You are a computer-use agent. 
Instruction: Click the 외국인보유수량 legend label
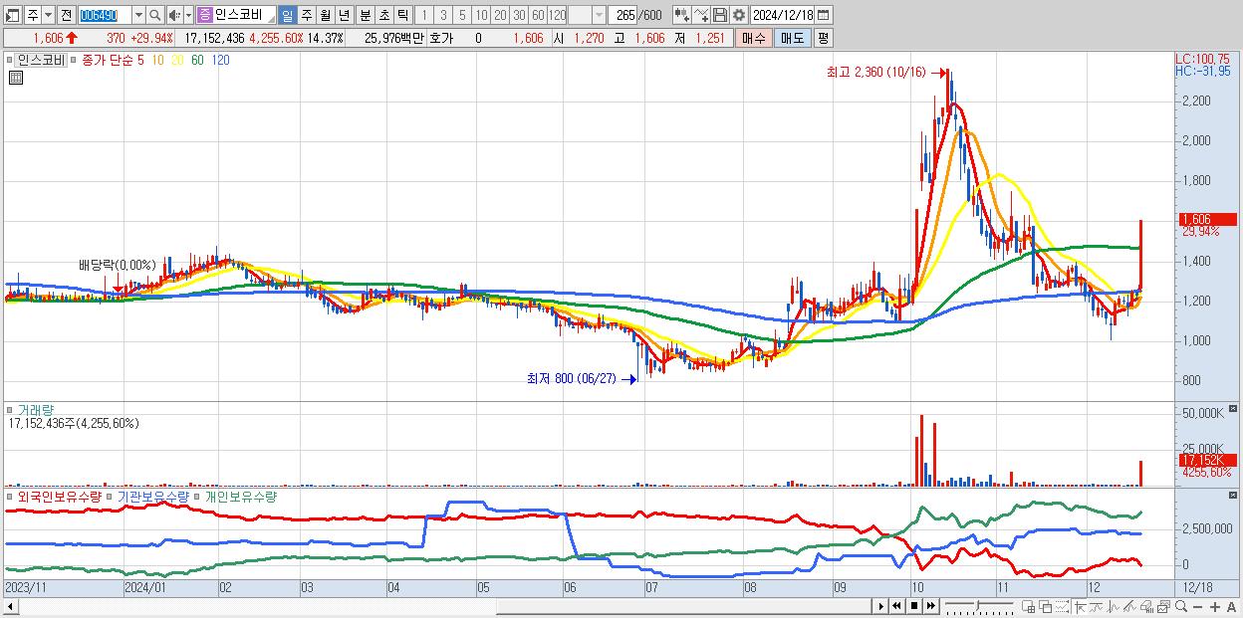point(60,496)
